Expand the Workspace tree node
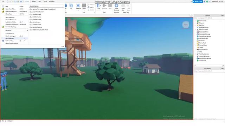This screenshot has height=126, width=225. coord(195,21)
